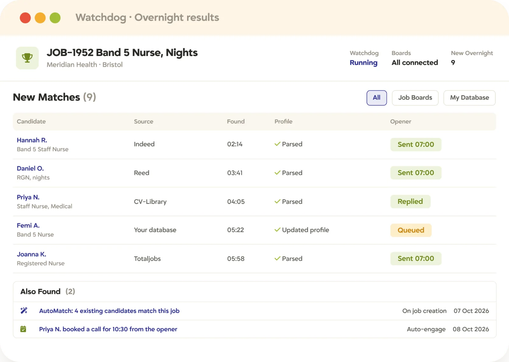Click the Profile column header

click(283, 122)
